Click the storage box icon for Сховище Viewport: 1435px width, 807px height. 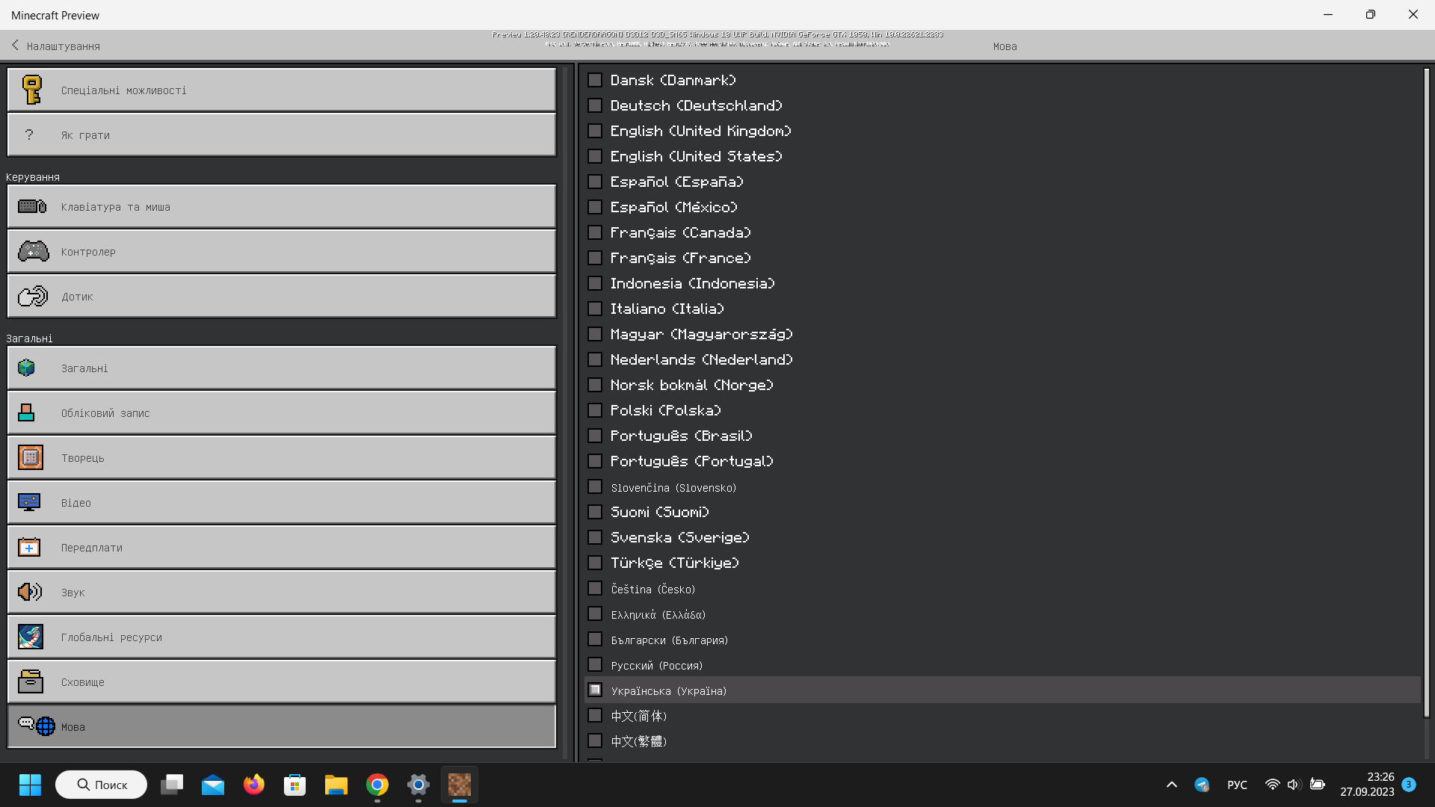31,681
